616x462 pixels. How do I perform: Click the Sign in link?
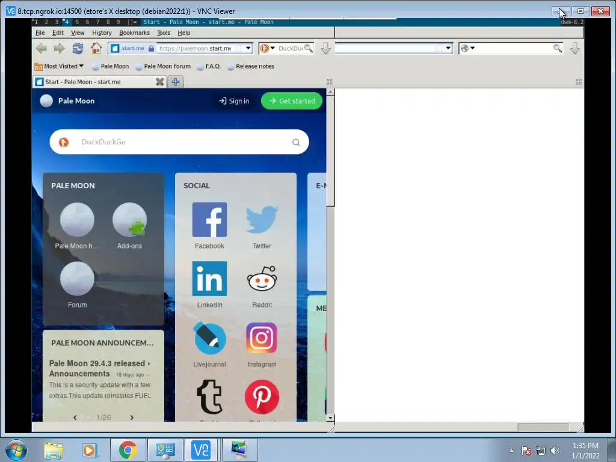pyautogui.click(x=234, y=101)
